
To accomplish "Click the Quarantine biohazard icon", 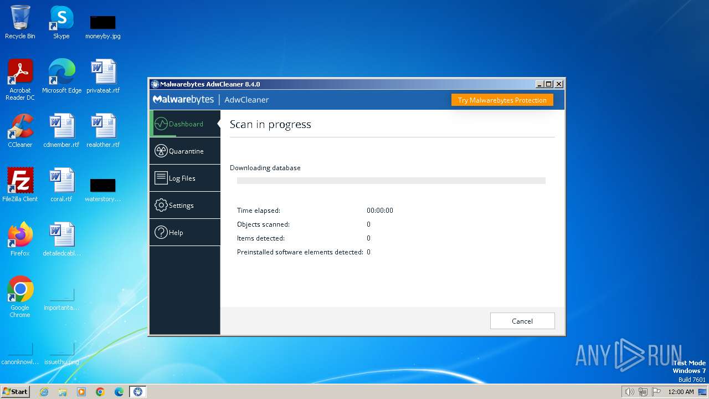I will 161,151.
